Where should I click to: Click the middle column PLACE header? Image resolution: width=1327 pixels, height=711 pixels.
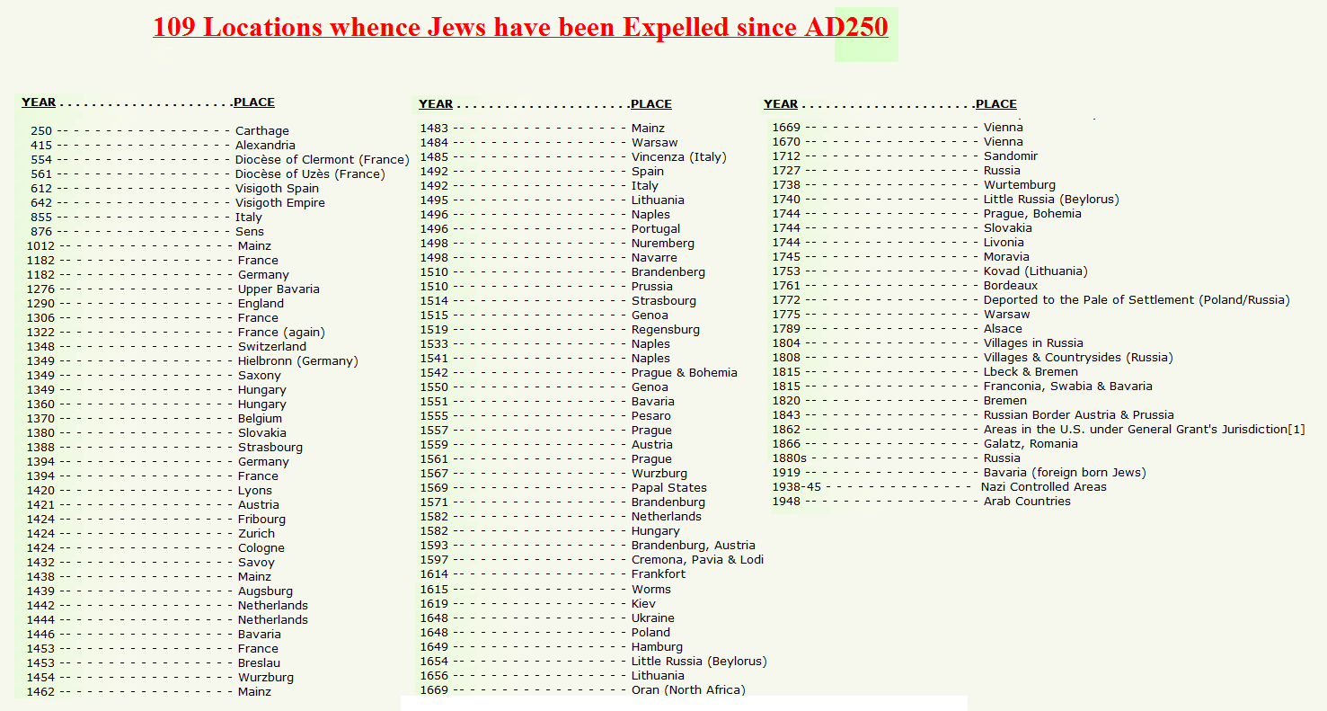(x=651, y=104)
